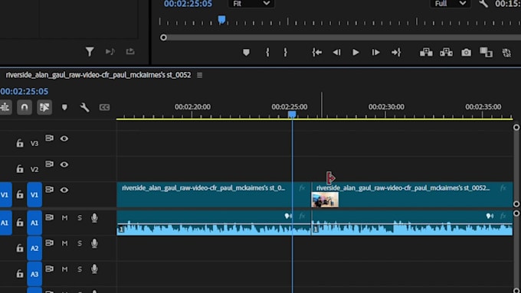Click the Extract button

click(x=446, y=52)
